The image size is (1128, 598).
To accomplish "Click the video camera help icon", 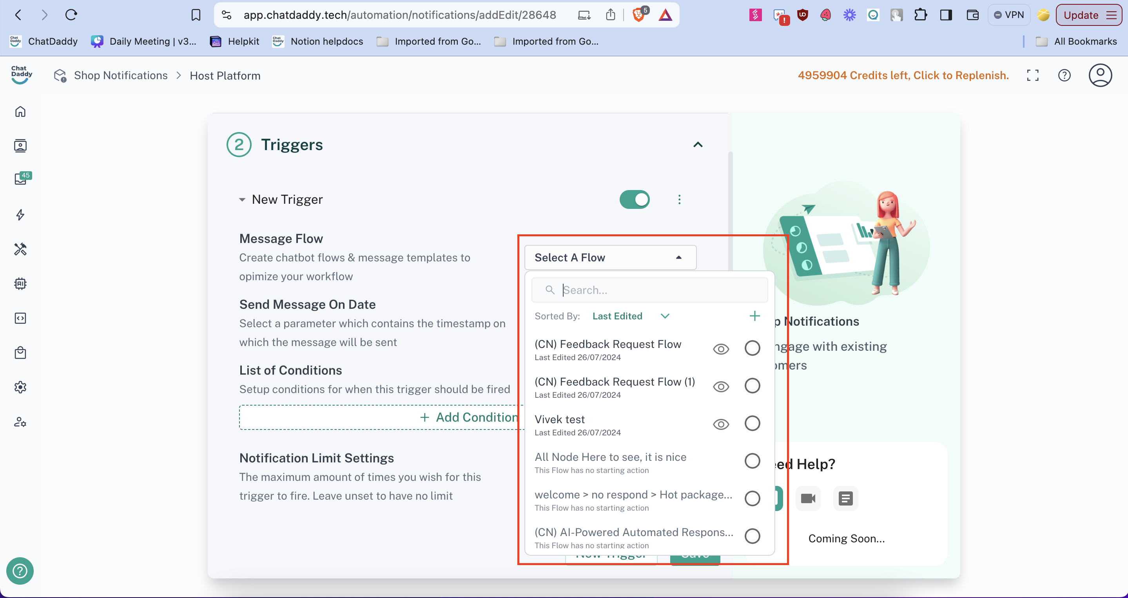I will (808, 498).
